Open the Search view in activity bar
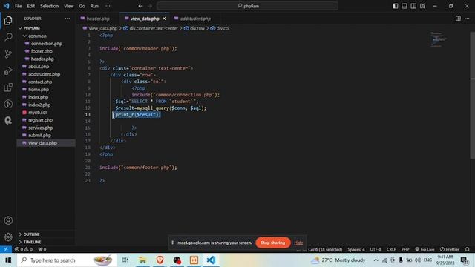 pyautogui.click(x=8, y=37)
